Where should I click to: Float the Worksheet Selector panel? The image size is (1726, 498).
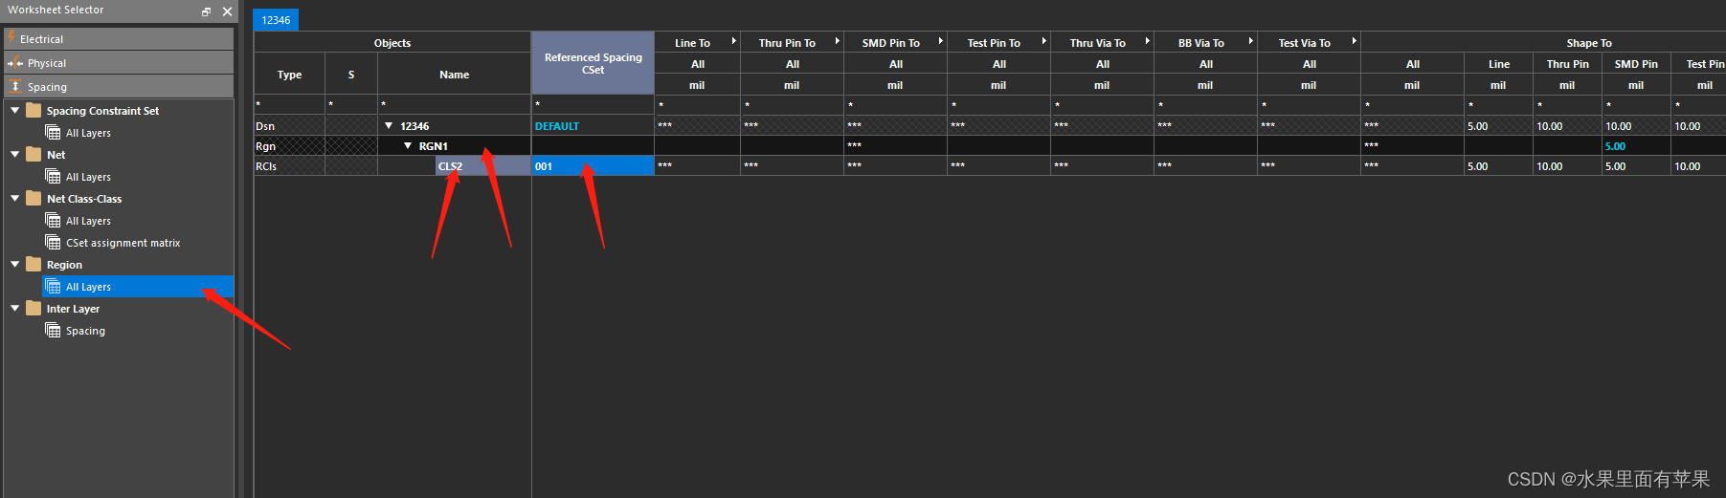click(x=206, y=11)
